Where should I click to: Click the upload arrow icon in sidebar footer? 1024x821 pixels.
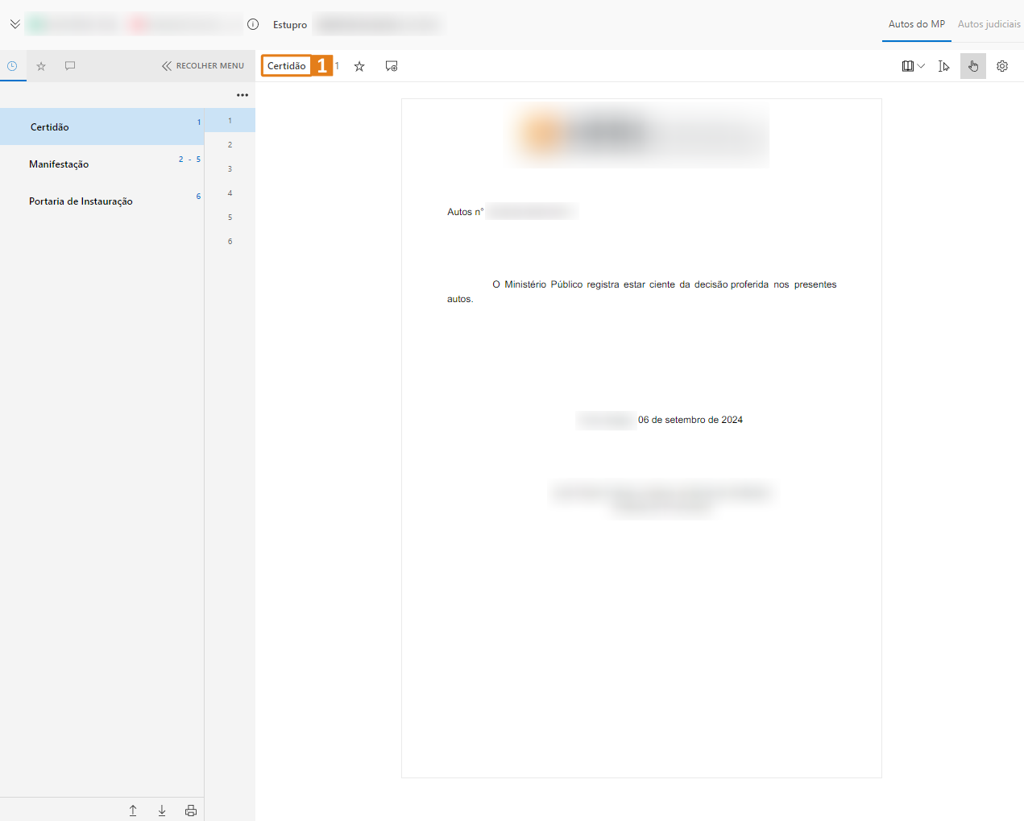click(133, 811)
